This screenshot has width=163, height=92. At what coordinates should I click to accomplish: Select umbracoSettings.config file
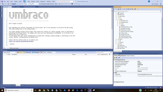[126, 38]
